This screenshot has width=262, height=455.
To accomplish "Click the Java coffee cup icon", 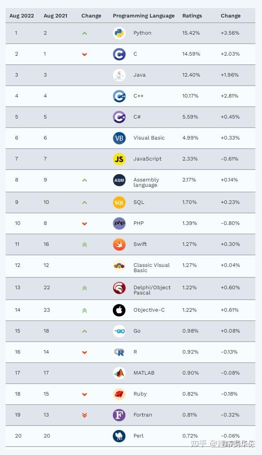I will click(x=119, y=75).
